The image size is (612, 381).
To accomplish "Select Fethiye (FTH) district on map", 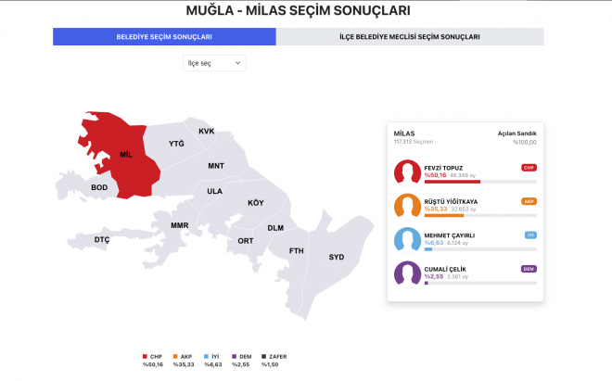I will point(296,251).
